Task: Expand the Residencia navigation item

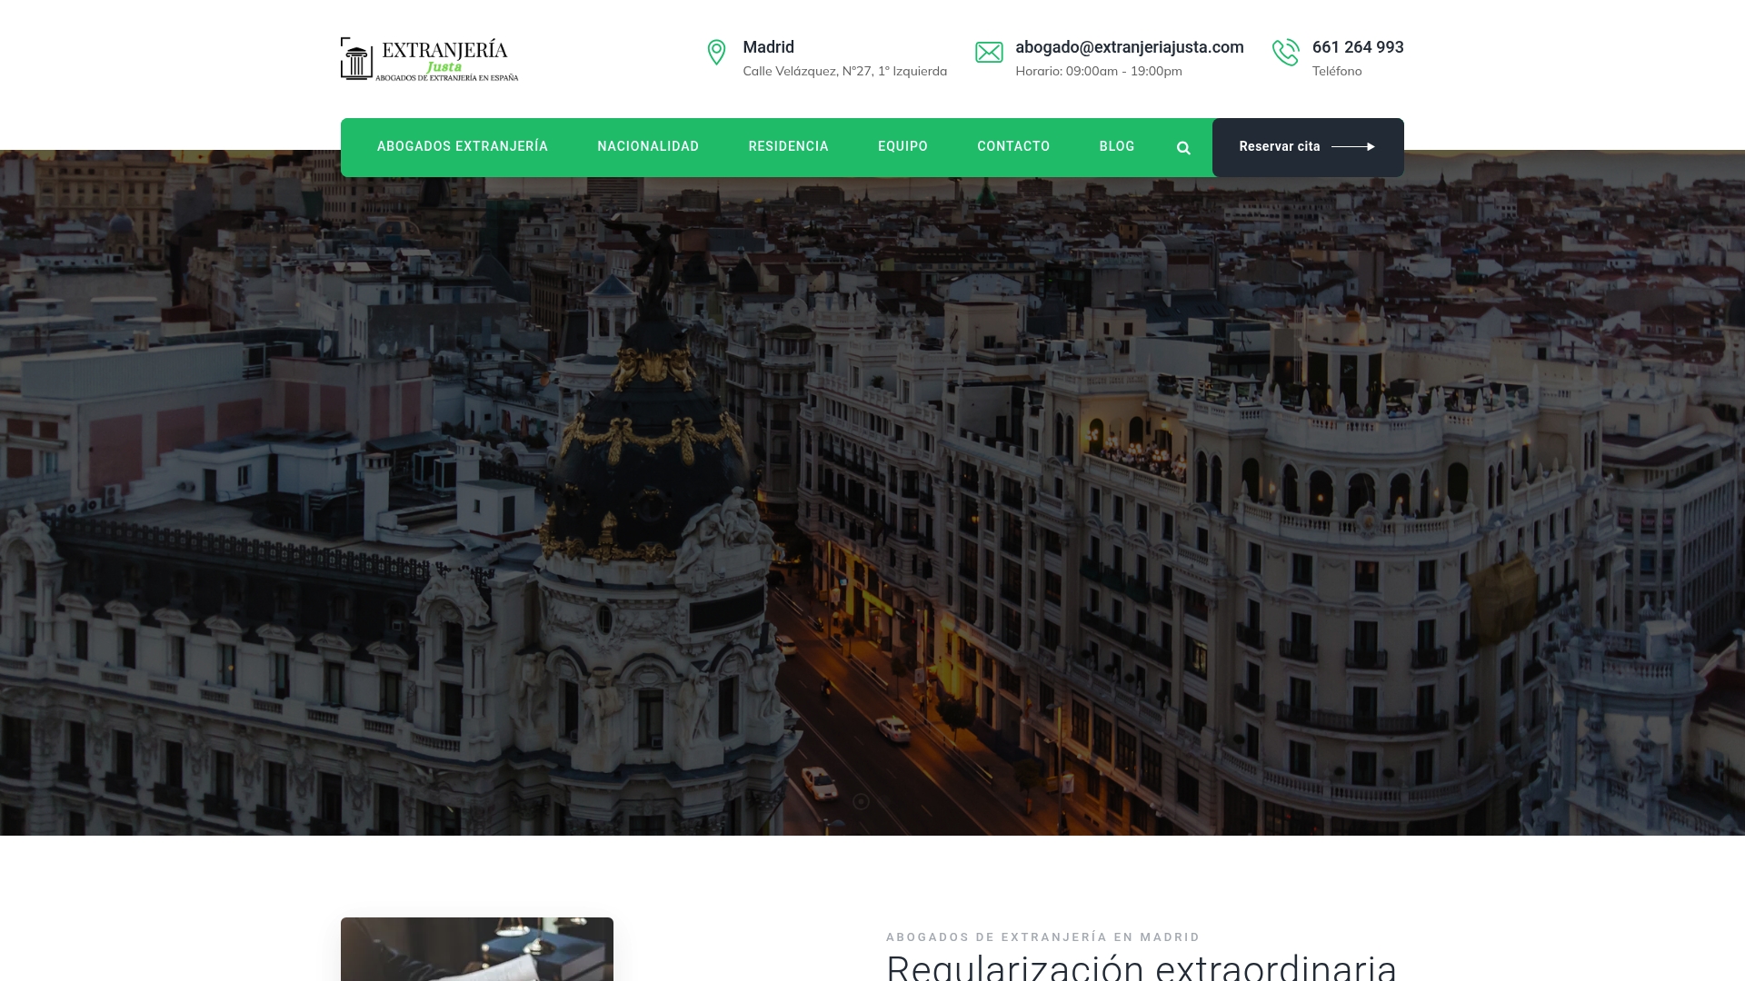Action: click(x=788, y=146)
